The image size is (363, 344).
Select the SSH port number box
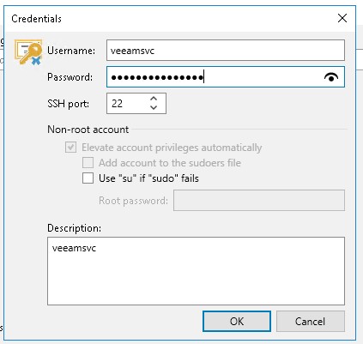point(136,103)
